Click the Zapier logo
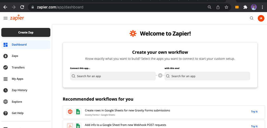Viewport: 267px width, 128px height. (17, 18)
